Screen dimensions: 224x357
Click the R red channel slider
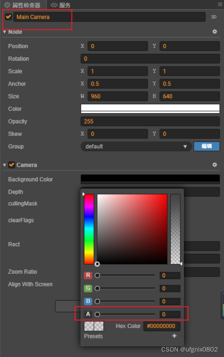[x=125, y=275]
